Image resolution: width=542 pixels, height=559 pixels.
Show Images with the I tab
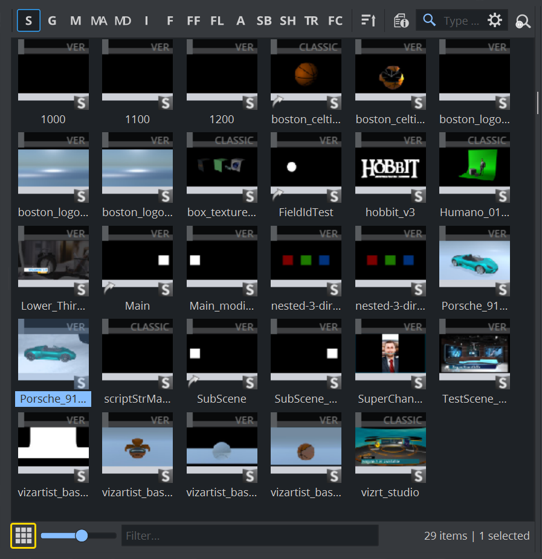pos(146,21)
